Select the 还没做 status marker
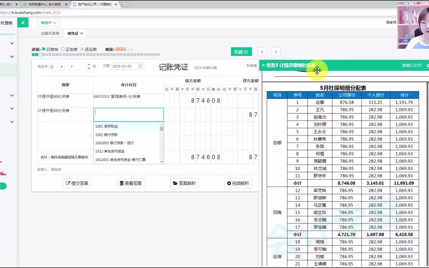Viewport: 429px width, 268px height. click(82, 49)
